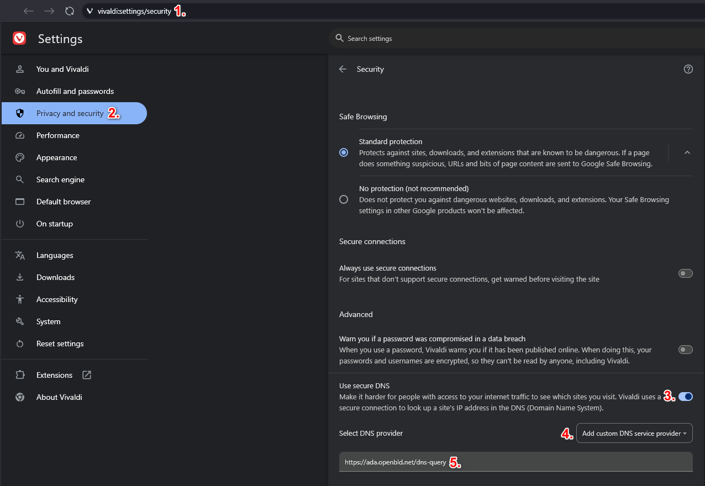705x486 pixels.
Task: Click the browser back arrow
Action: tap(29, 11)
